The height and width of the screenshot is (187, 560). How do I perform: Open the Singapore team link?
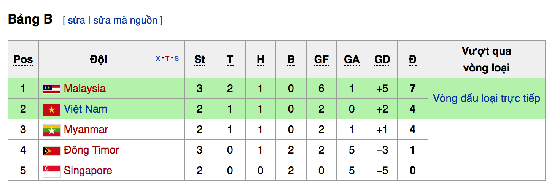pos(88,171)
